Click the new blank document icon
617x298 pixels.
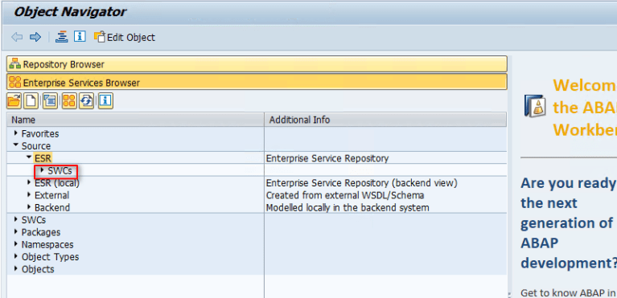[x=31, y=101]
